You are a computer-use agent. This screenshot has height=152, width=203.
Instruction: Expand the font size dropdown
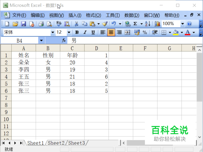point(69,32)
